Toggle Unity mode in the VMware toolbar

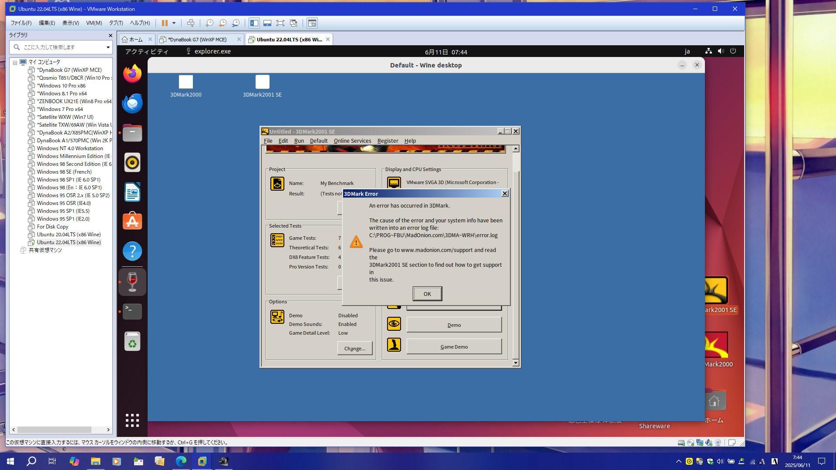tap(293, 23)
